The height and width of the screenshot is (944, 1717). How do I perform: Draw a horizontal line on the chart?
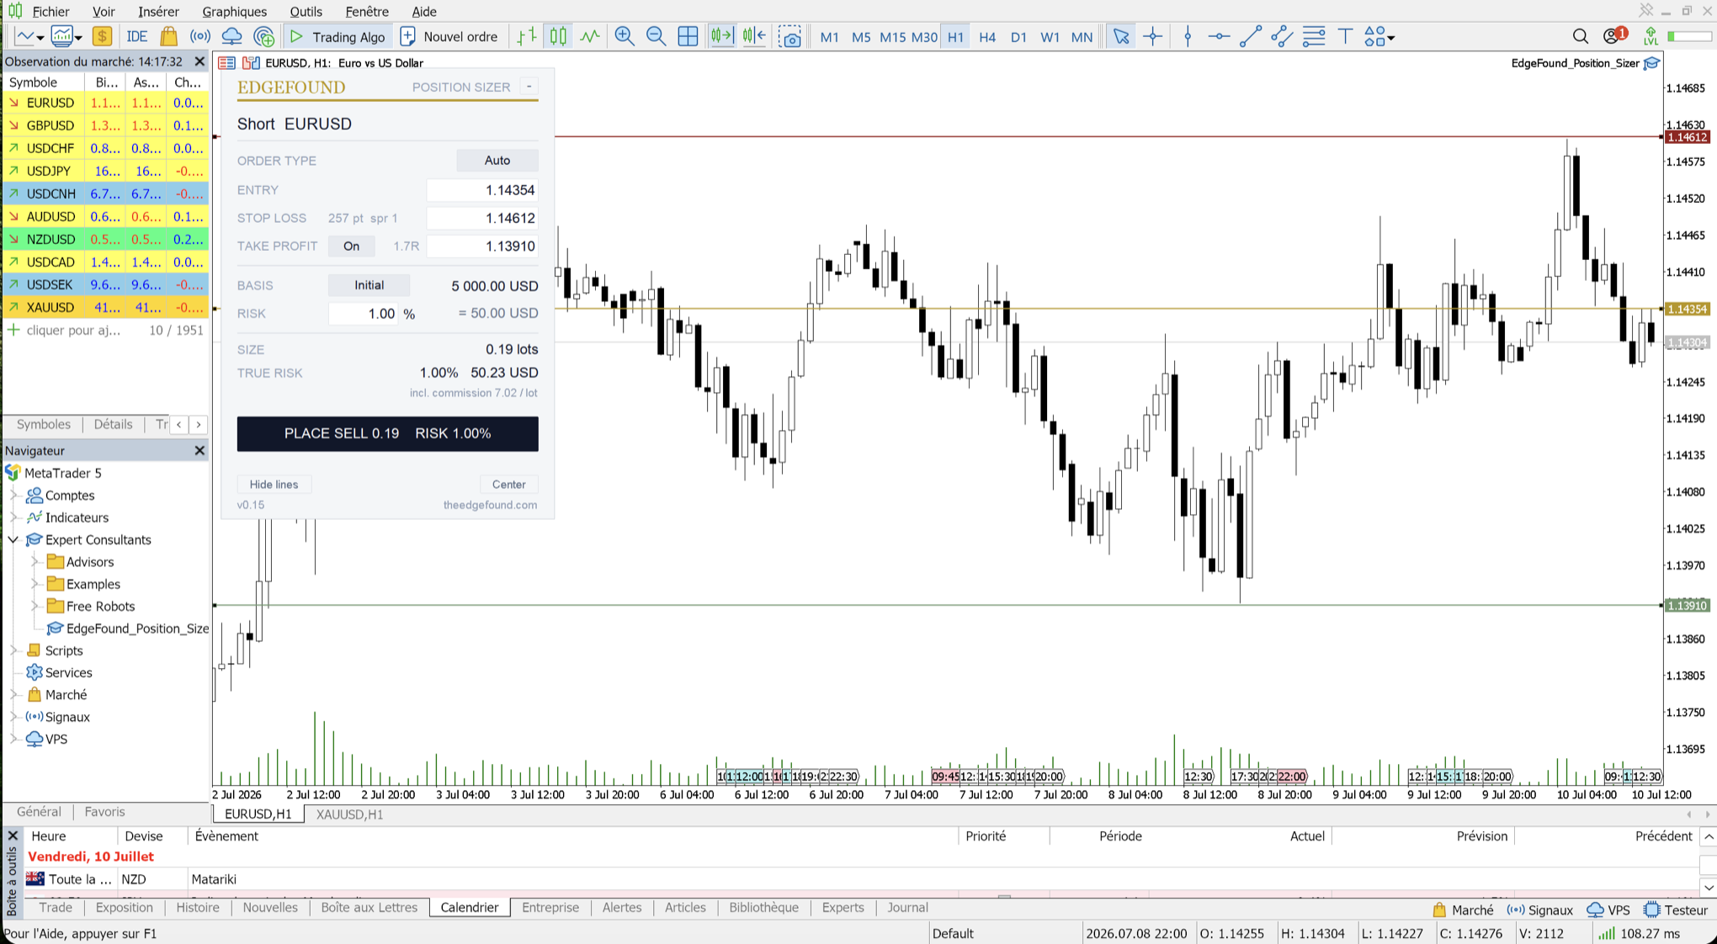1218,36
